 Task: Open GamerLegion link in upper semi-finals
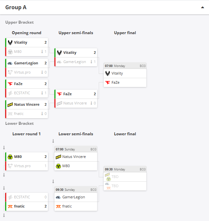74,62
